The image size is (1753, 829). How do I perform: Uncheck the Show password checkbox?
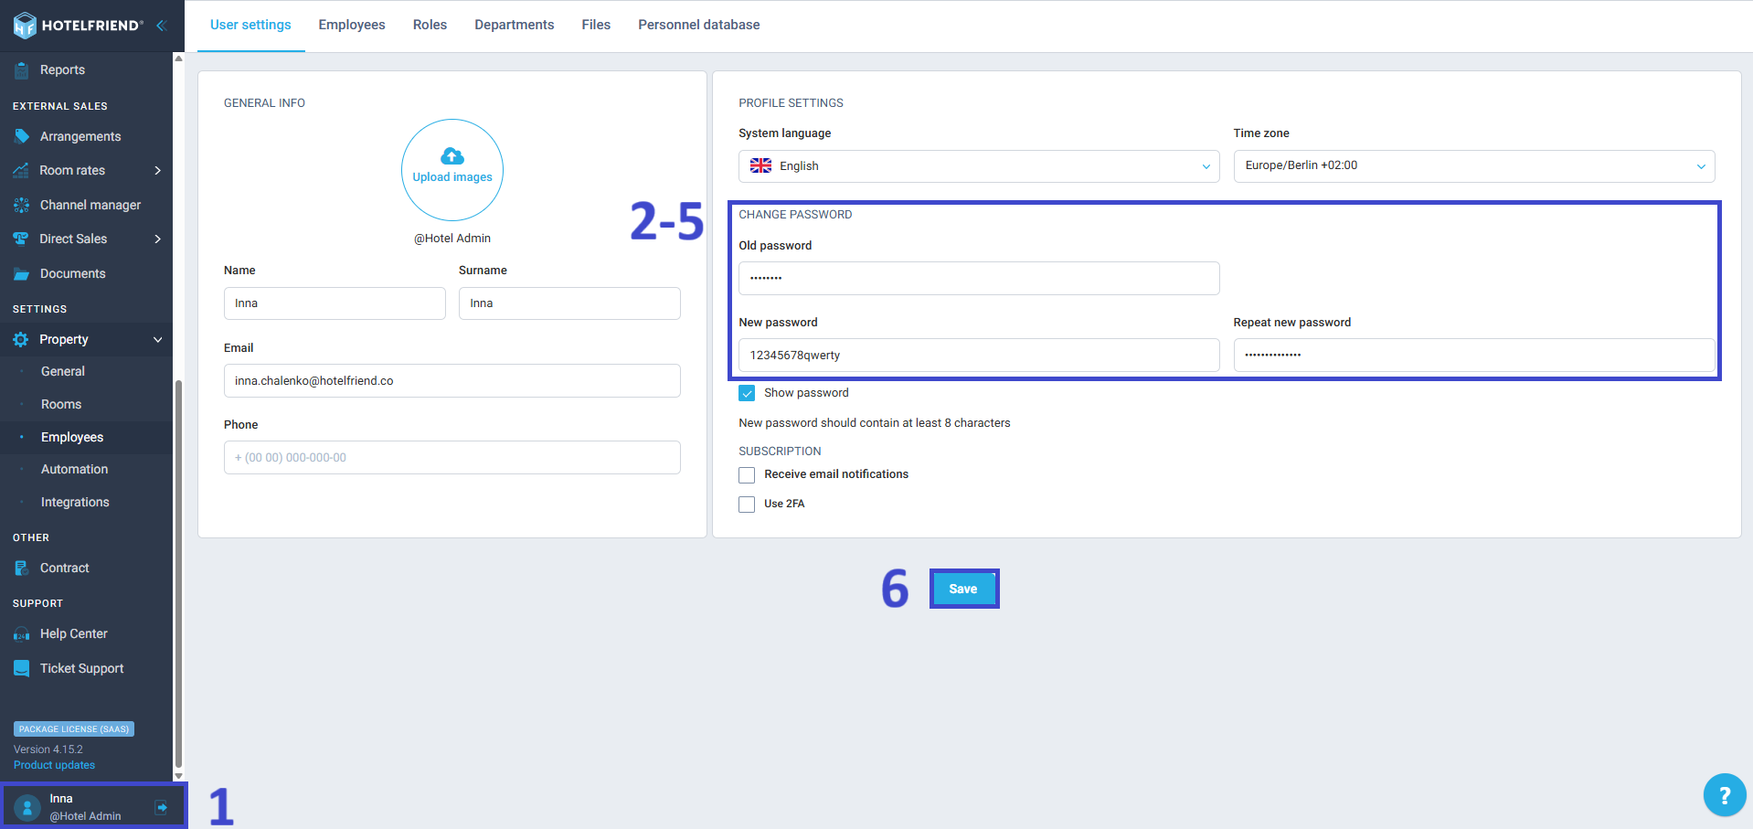(747, 393)
